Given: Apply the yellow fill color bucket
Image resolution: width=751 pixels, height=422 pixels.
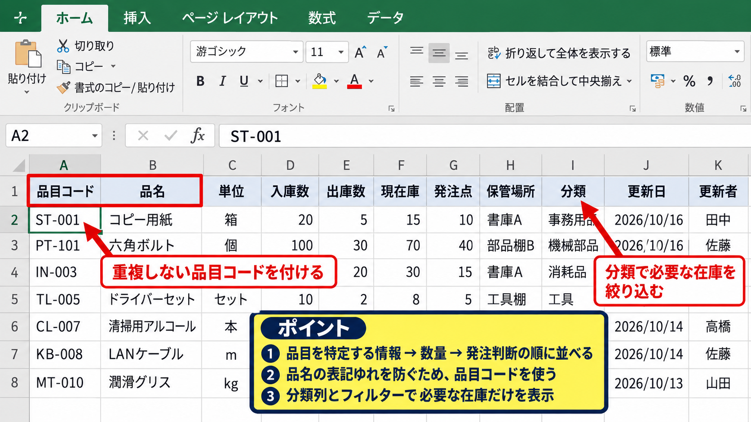Looking at the screenshot, I should [320, 81].
